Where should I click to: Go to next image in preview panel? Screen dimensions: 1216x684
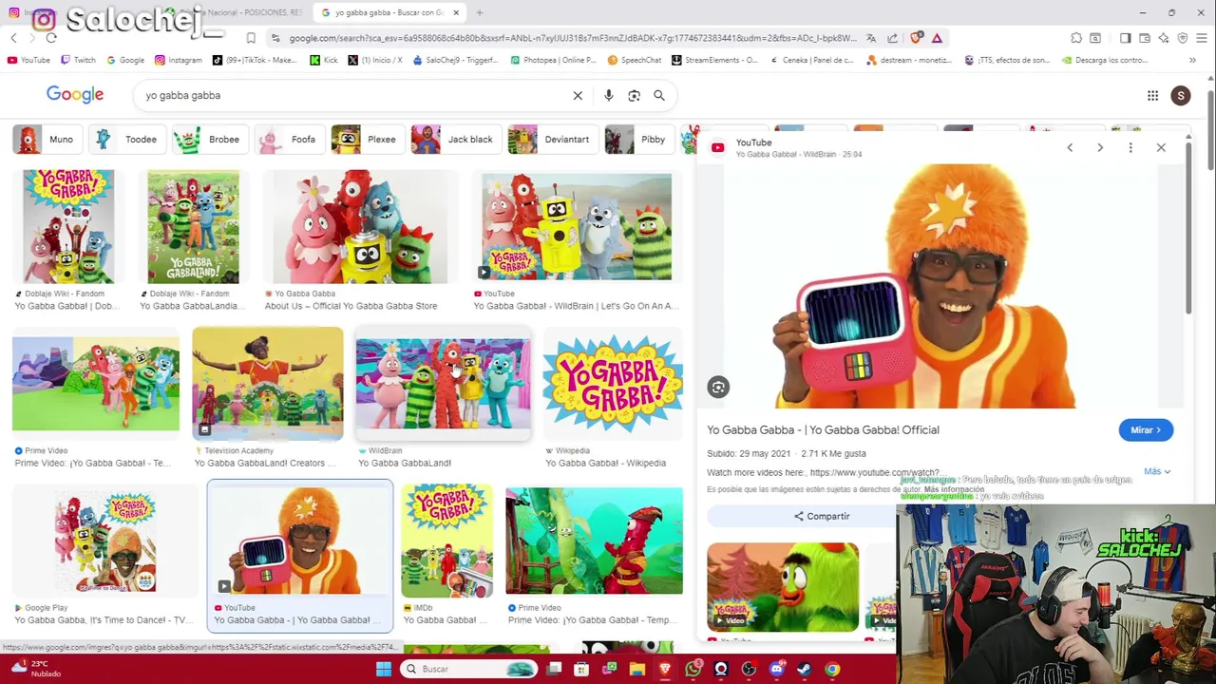pos(1100,147)
